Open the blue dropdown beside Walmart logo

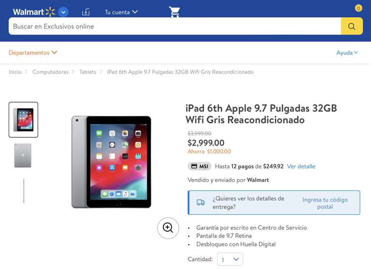pyautogui.click(x=63, y=12)
